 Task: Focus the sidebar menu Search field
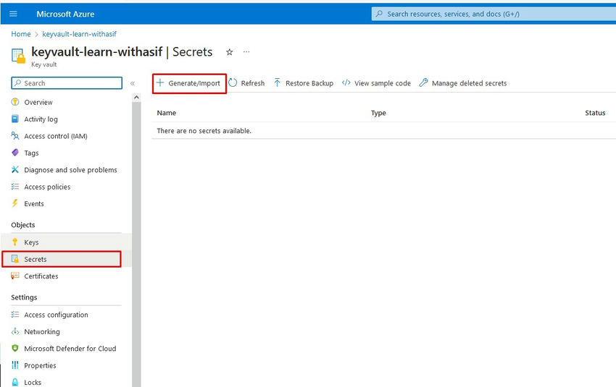tap(67, 83)
